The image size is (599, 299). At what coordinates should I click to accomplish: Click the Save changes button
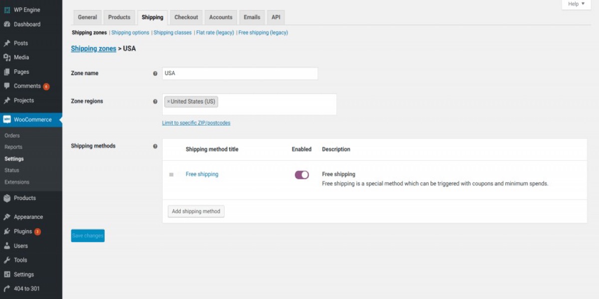click(88, 236)
